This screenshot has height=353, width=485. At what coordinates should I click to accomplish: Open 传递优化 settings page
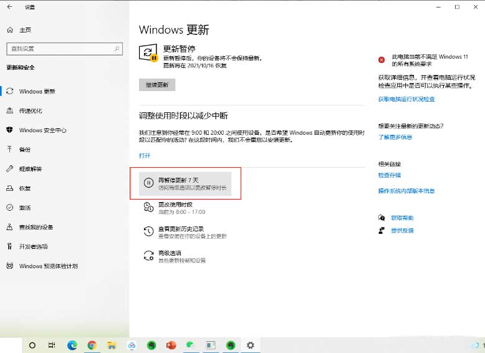31,111
